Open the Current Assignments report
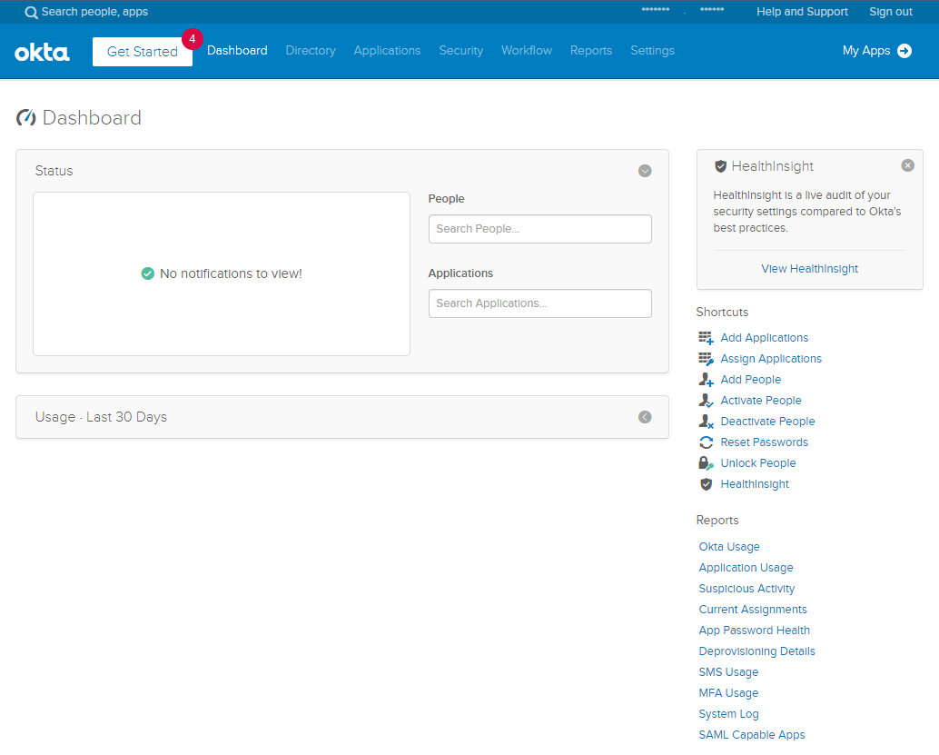 753,610
